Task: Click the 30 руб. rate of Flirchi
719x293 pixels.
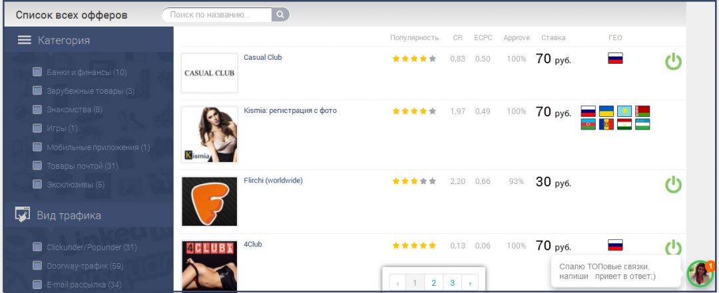Action: click(x=553, y=182)
